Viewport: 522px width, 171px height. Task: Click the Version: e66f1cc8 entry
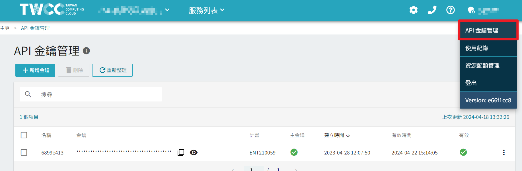click(x=488, y=100)
